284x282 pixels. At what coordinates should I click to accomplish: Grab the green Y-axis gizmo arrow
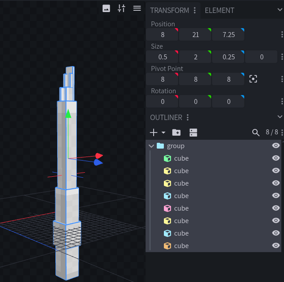[x=68, y=114]
